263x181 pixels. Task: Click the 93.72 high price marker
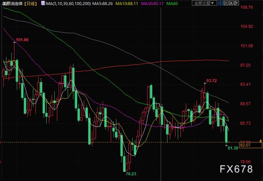click(x=211, y=81)
